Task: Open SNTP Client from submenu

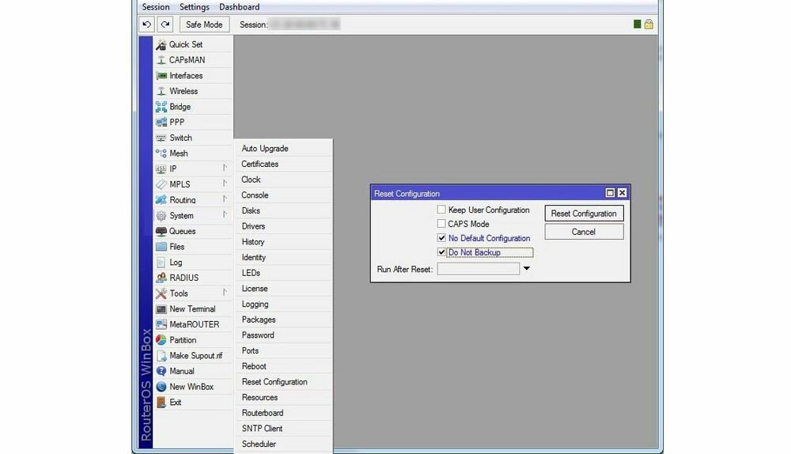Action: click(283, 428)
